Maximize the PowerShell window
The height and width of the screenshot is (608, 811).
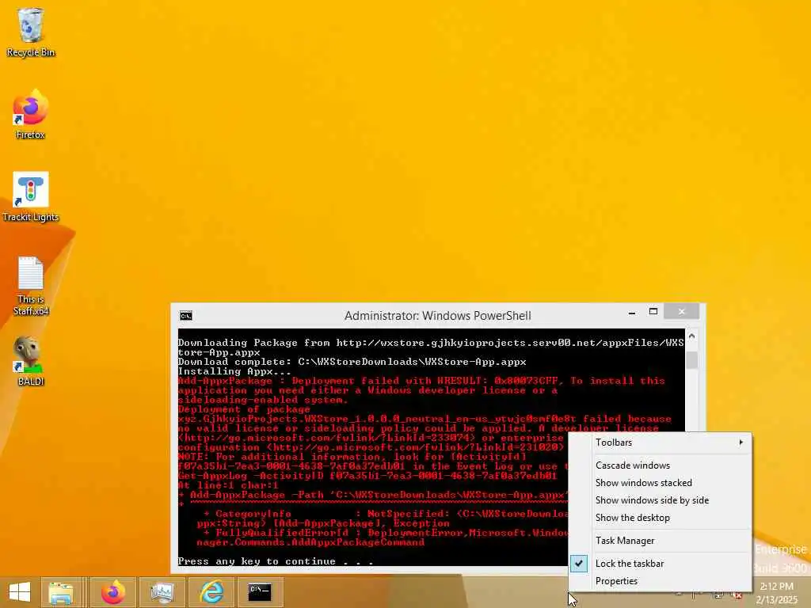click(653, 312)
